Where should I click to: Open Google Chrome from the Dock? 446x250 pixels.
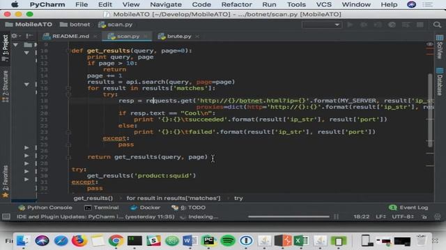(116, 241)
